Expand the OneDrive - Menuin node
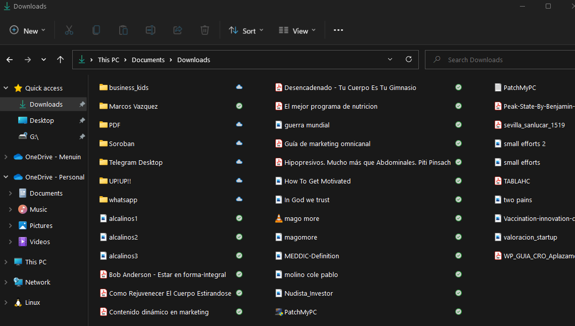575x326 pixels. coord(6,157)
